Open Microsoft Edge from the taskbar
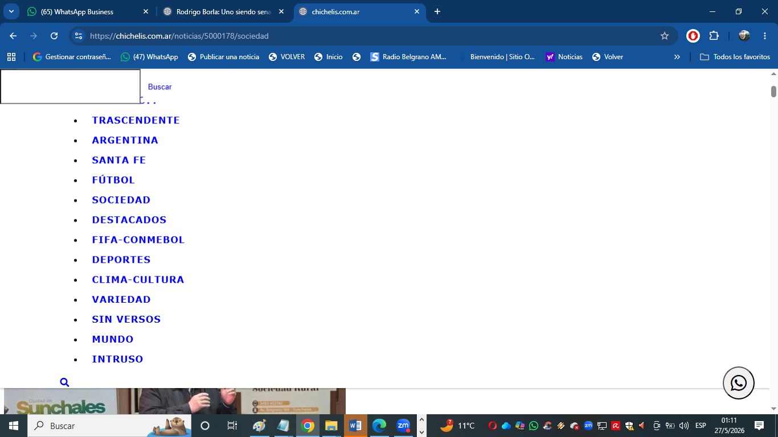 click(379, 426)
